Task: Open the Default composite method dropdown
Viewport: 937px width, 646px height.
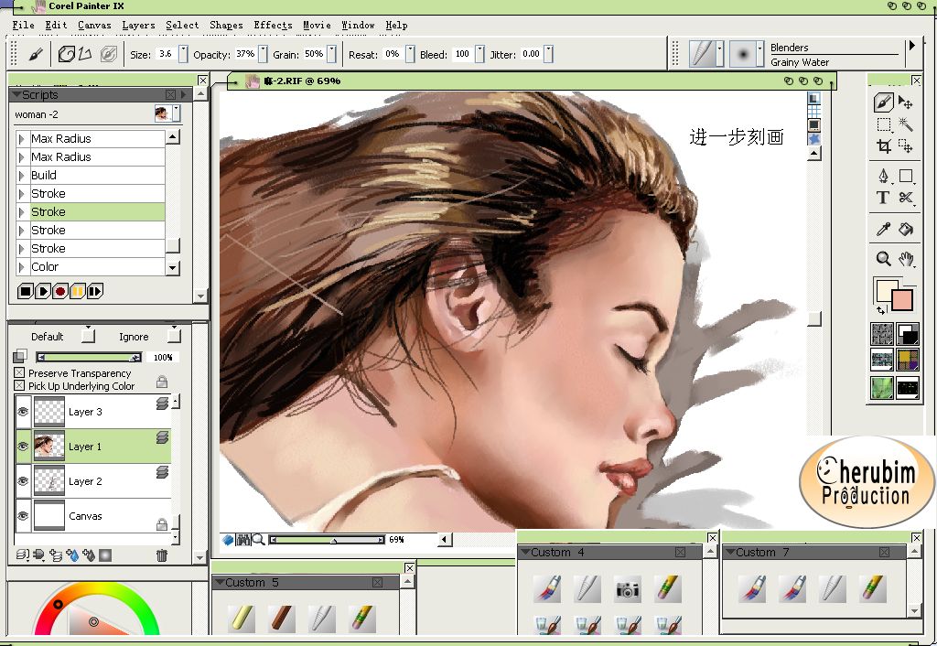Action: pos(88,335)
